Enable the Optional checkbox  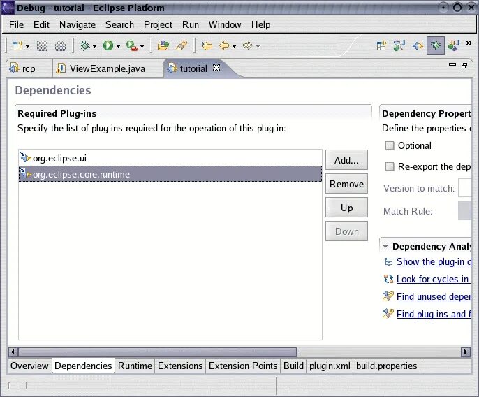point(390,145)
